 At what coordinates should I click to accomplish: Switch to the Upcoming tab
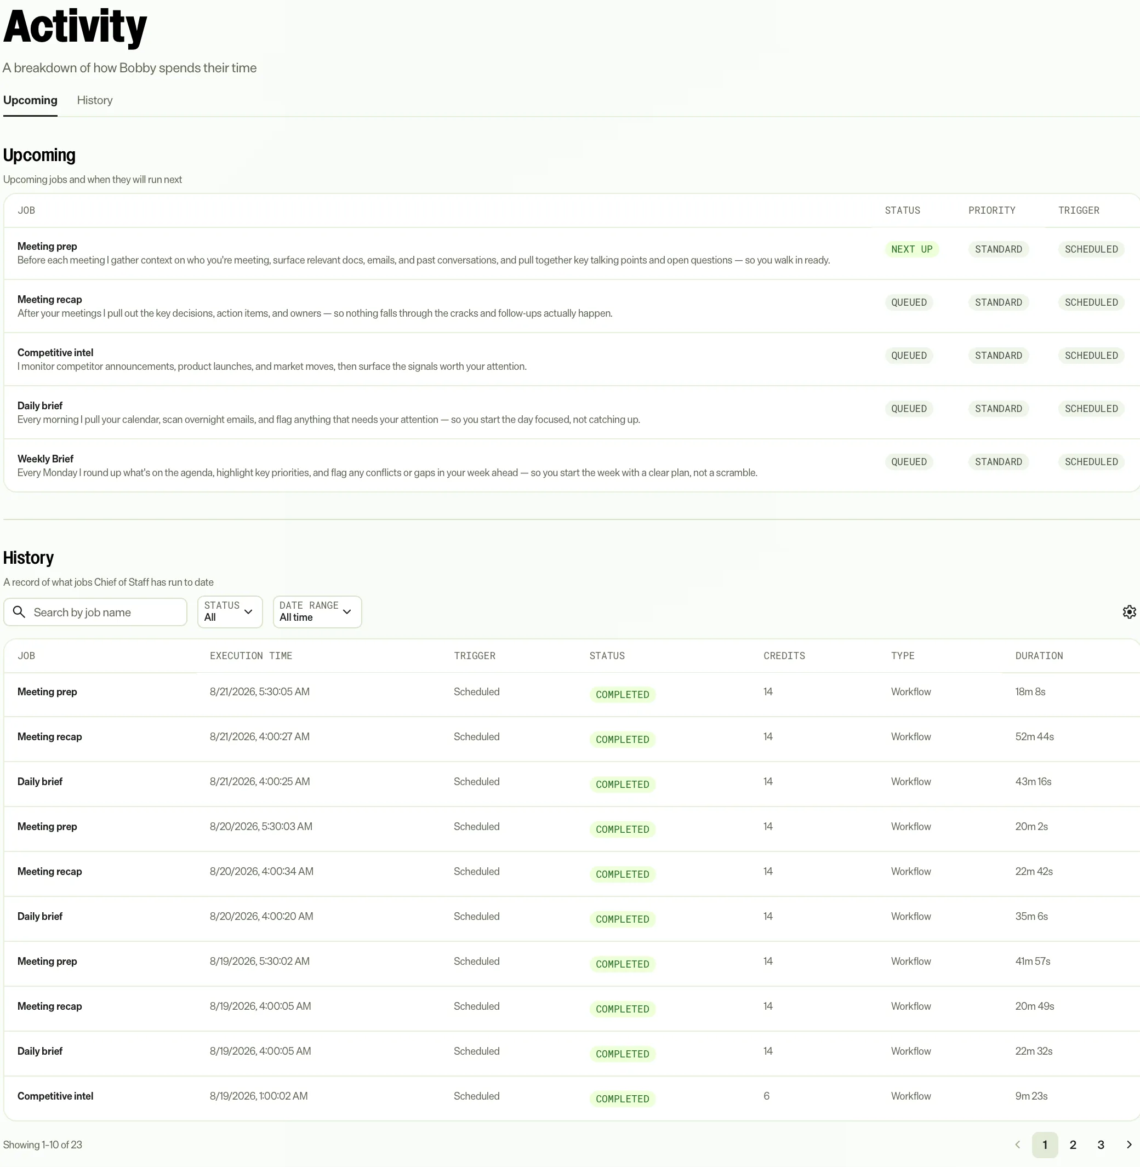click(x=30, y=100)
